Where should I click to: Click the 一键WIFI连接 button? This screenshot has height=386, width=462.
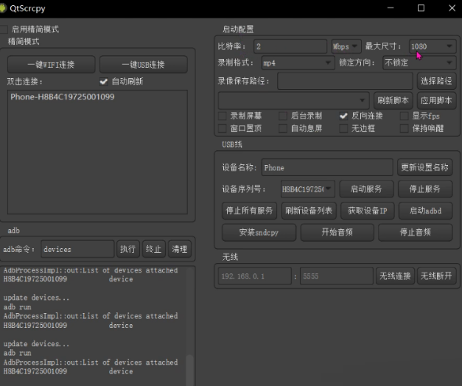point(51,65)
